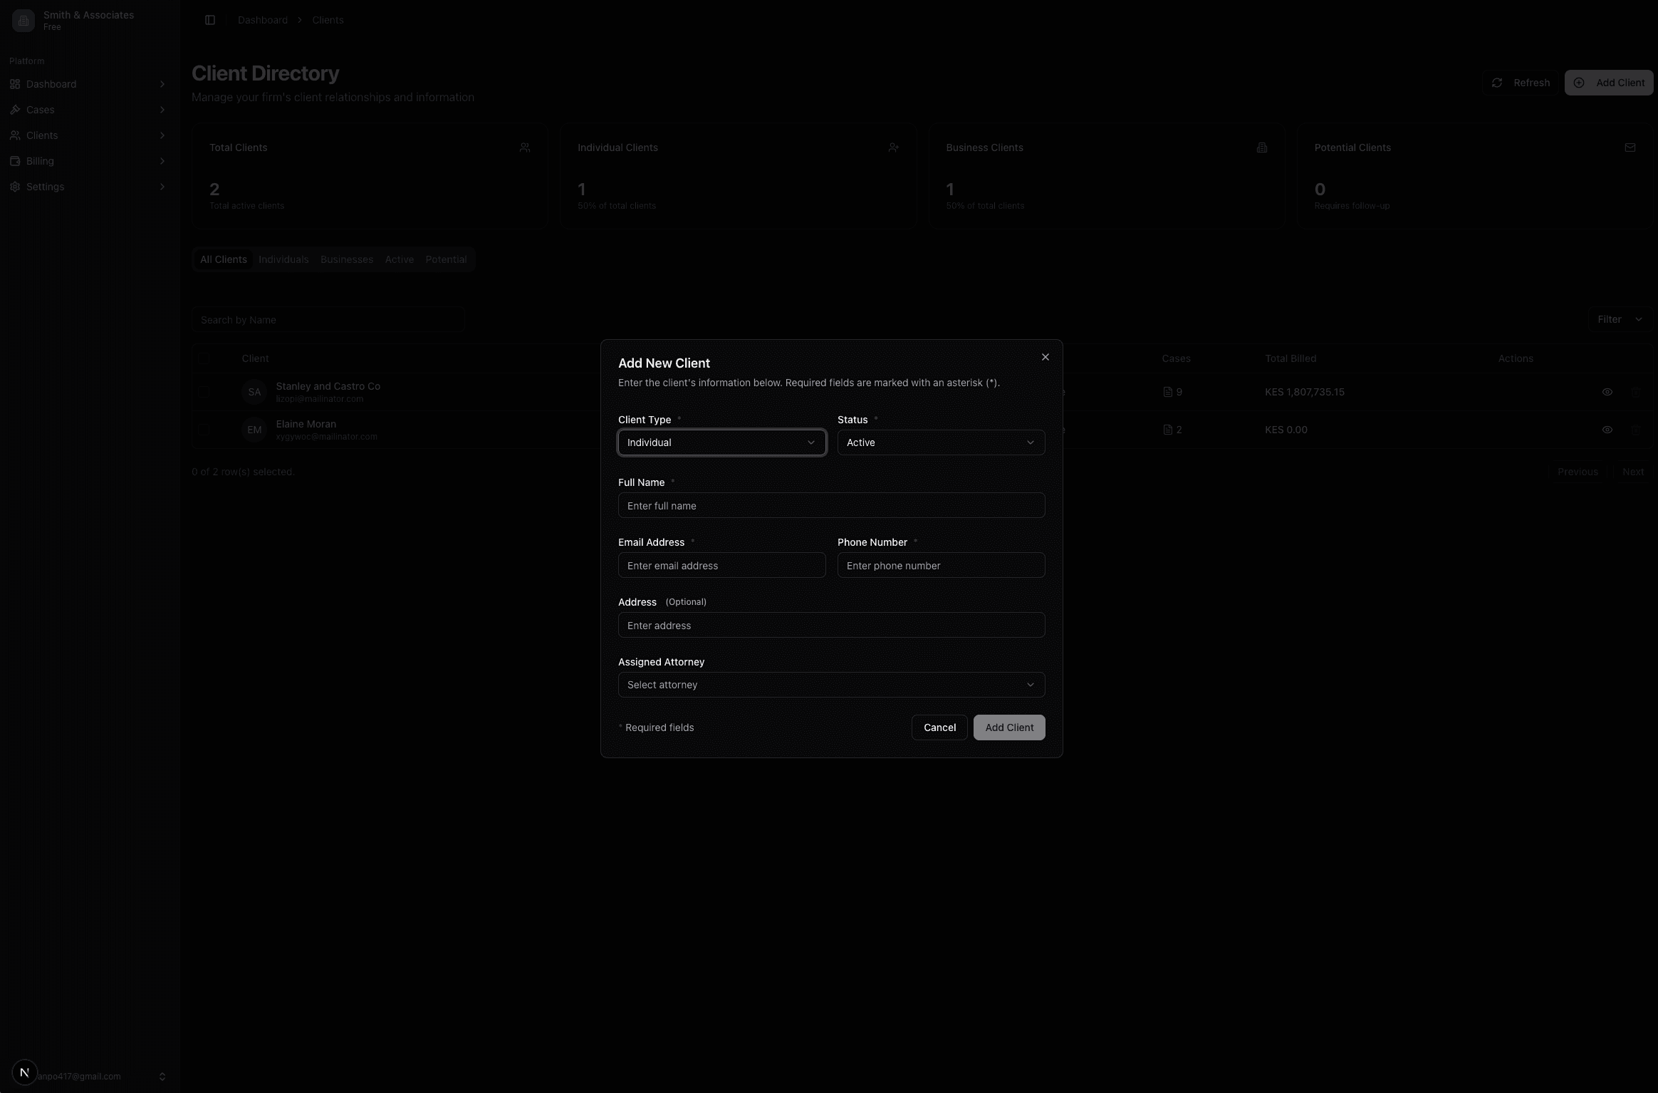
Task: Click the round N avatar icon
Action: click(25, 1072)
